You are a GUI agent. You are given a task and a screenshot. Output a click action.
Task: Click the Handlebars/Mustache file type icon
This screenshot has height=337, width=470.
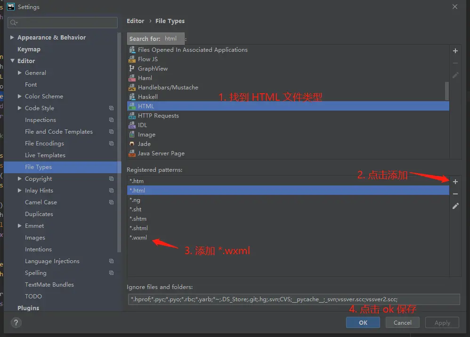click(x=132, y=87)
